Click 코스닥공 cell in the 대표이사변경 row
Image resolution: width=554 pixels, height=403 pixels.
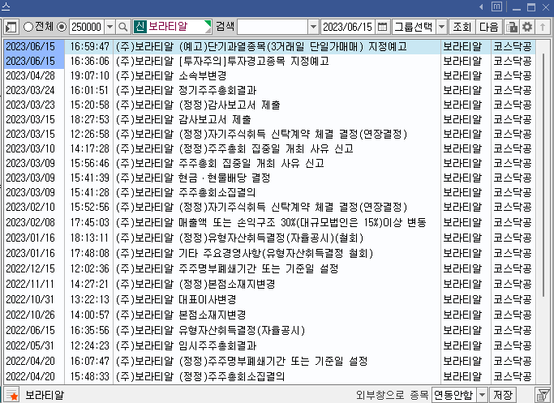[x=513, y=299]
